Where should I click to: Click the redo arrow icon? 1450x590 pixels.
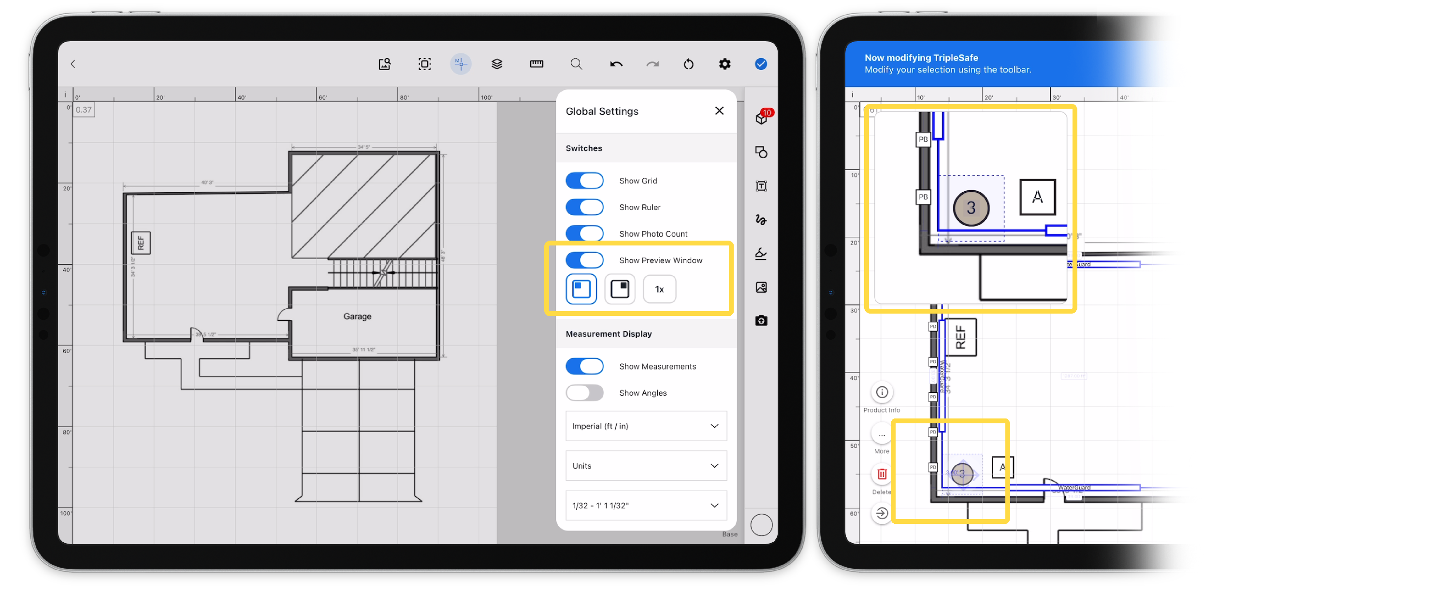(652, 64)
